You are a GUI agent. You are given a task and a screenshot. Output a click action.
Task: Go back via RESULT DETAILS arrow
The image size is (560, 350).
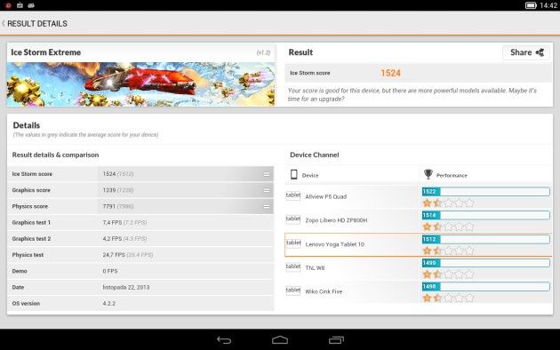[x=4, y=24]
